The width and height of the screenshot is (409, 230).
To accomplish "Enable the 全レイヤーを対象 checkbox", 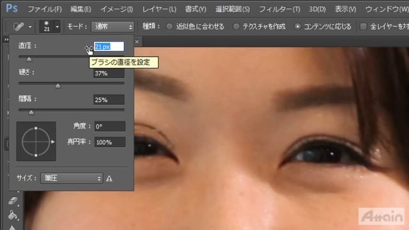I will (x=364, y=26).
